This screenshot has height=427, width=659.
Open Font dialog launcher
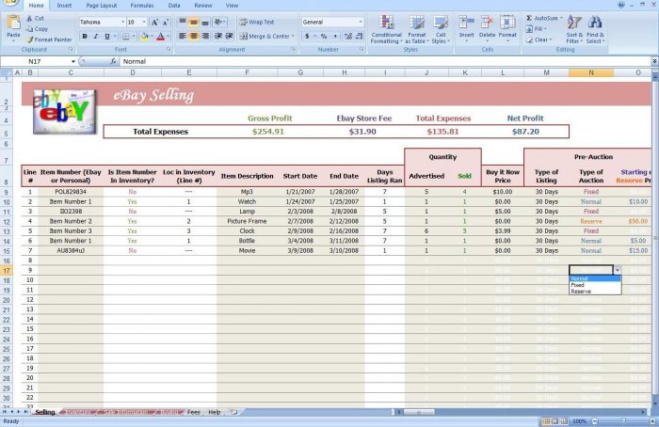click(x=169, y=50)
